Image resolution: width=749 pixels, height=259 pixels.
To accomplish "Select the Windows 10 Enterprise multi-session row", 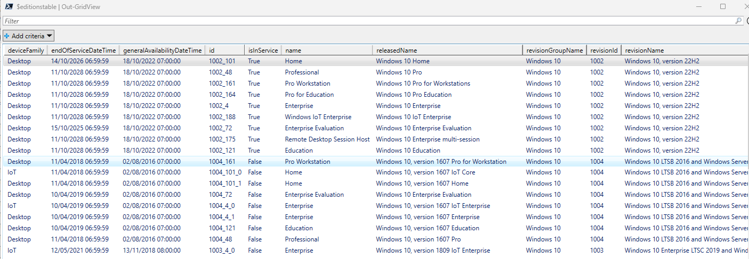I will tap(428, 139).
